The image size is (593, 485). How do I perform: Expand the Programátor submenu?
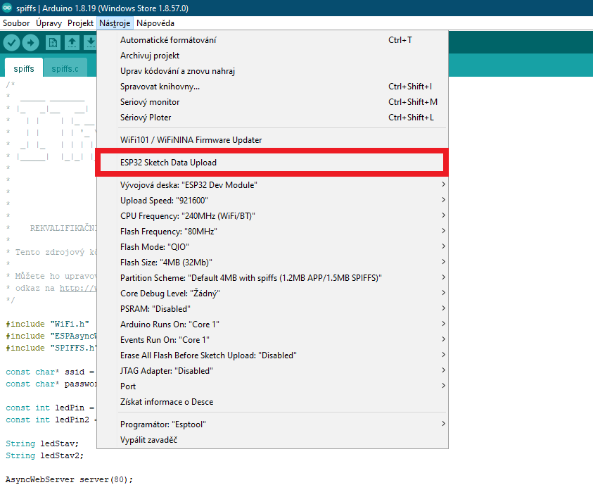272,424
